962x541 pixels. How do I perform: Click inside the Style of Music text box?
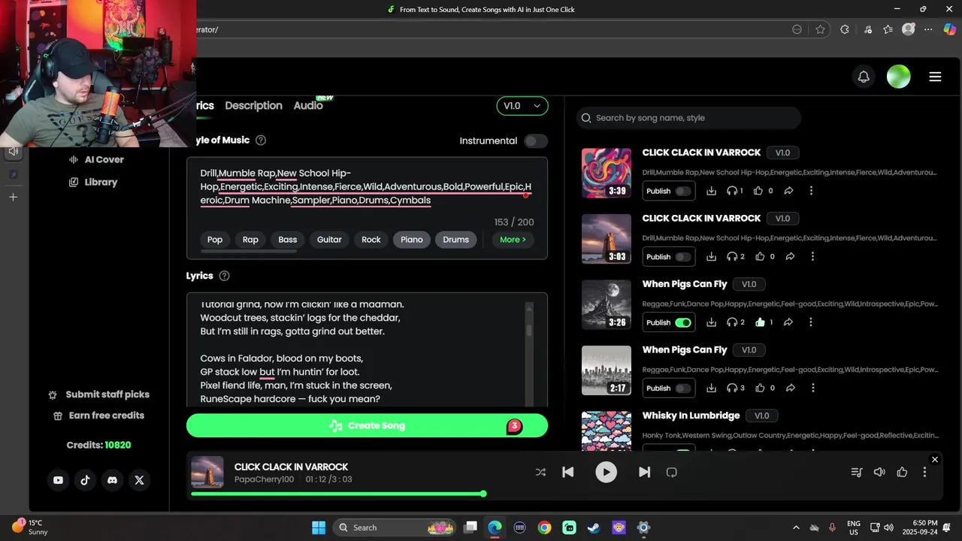tap(367, 187)
